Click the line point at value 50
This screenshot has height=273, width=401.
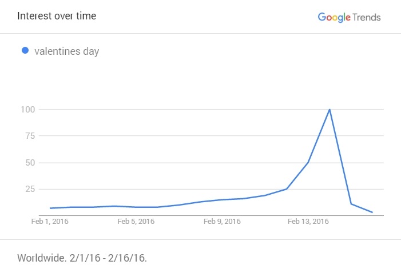point(308,162)
